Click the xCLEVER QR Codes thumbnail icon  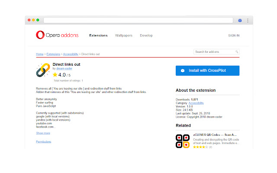click(x=183, y=141)
